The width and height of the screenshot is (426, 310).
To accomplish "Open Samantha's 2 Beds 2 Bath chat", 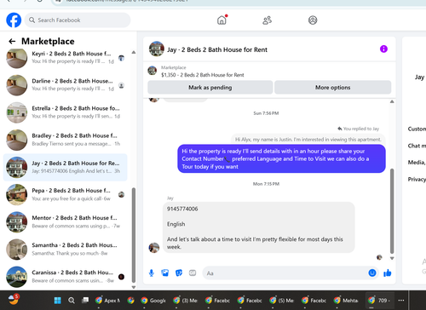I will [x=66, y=250].
